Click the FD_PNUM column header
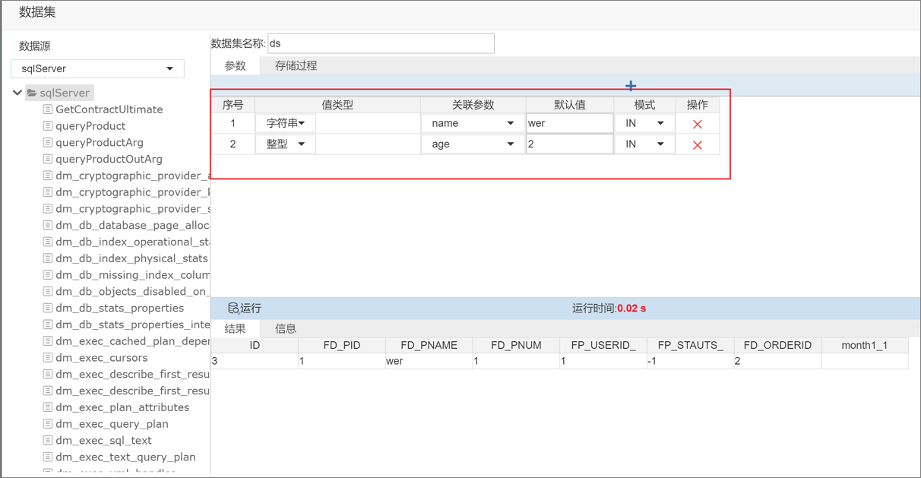The height and width of the screenshot is (478, 921). coord(516,345)
